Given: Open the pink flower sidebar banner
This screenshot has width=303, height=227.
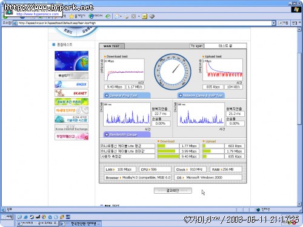Looking at the screenshot, I should [72, 136].
